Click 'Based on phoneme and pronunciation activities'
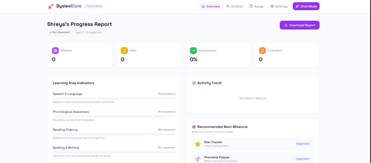 pyautogui.click(x=83, y=102)
